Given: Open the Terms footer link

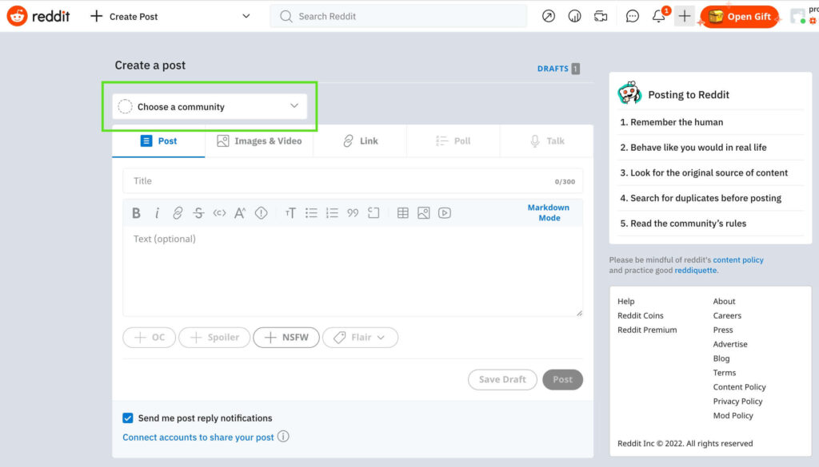Looking at the screenshot, I should pos(725,373).
